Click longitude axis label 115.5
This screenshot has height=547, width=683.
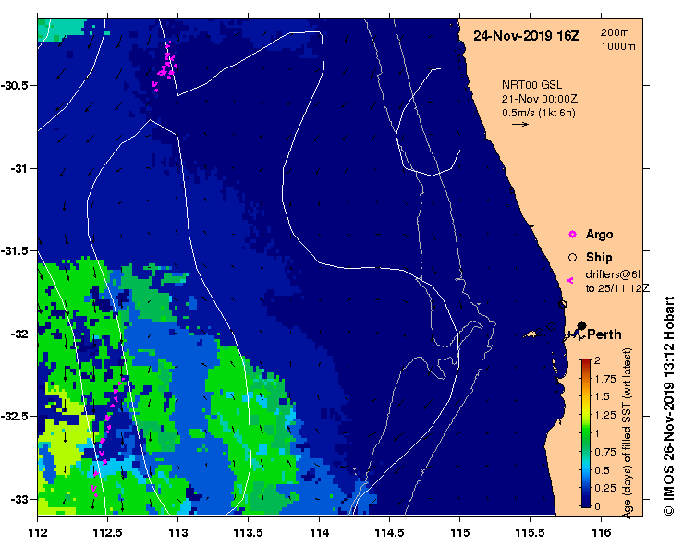(x=531, y=532)
